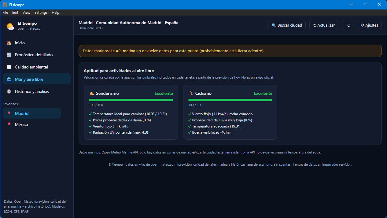The width and height of the screenshot is (387, 218).
Task: Open the Help menu
Action: point(55,13)
